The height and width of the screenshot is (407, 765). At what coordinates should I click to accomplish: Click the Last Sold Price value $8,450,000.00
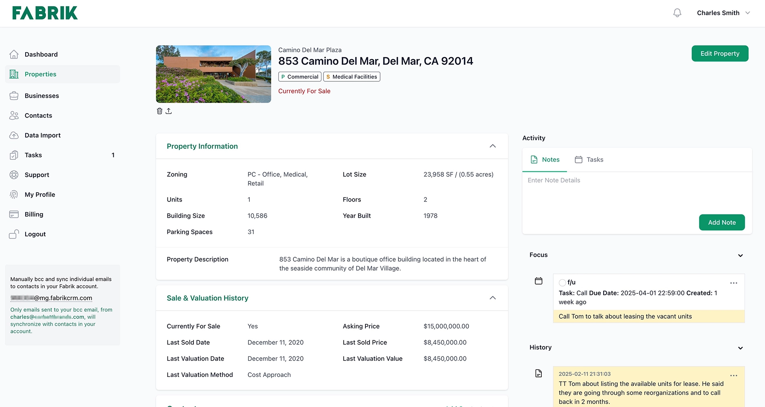coord(445,343)
